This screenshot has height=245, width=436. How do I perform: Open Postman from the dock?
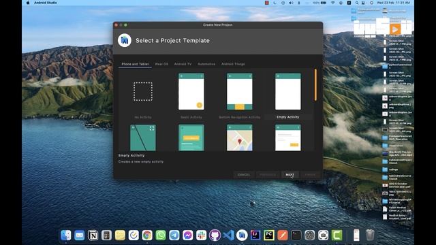point(283,235)
